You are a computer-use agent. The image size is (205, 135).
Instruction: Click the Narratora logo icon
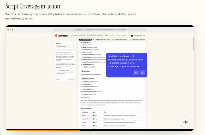pos(56,36)
